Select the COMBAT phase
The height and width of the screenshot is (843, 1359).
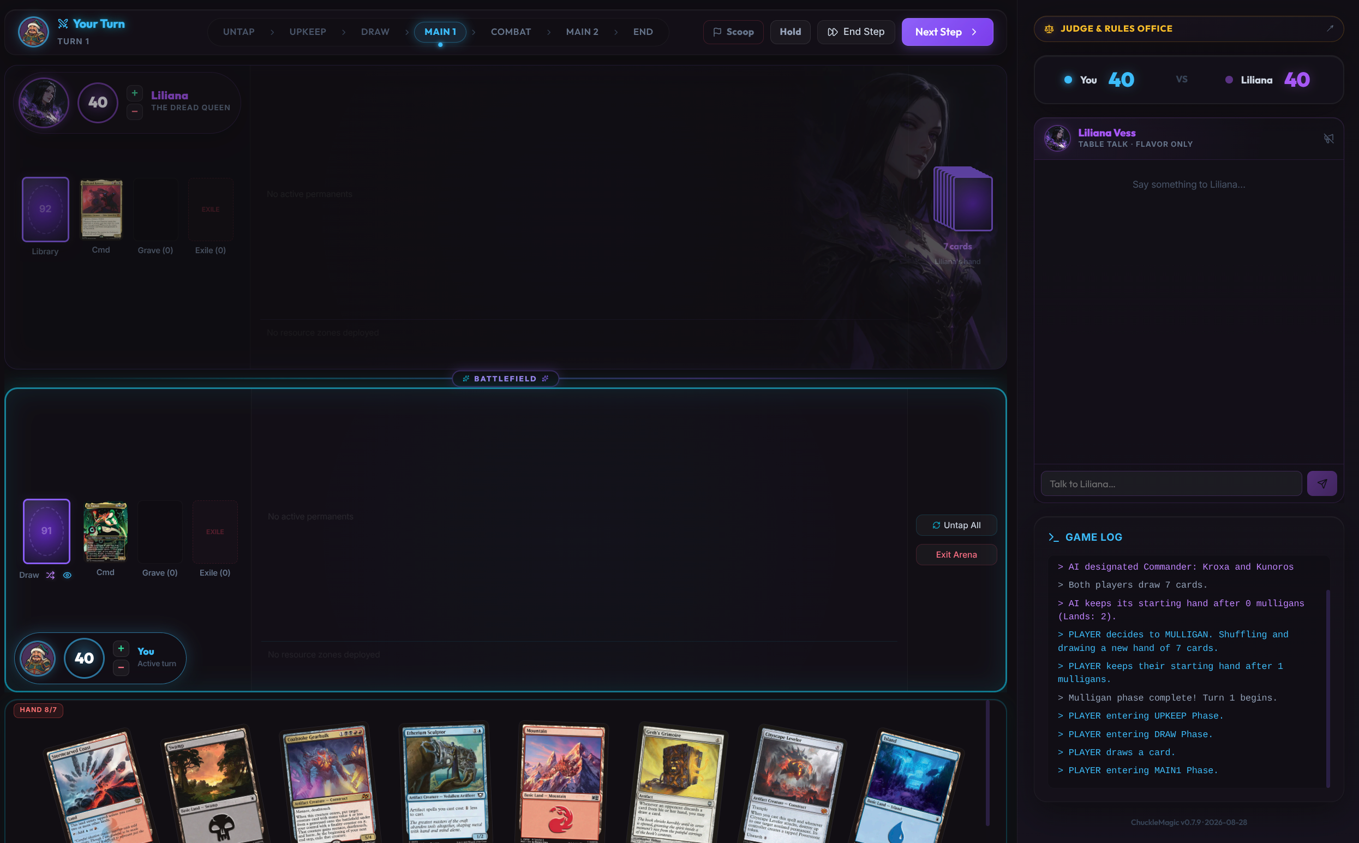pos(511,32)
